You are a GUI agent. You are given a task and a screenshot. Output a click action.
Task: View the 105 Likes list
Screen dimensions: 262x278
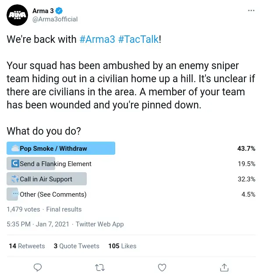coord(122,246)
